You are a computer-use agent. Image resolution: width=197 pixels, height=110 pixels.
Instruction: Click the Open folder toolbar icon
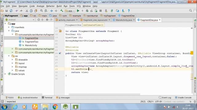[x=2, y=11]
